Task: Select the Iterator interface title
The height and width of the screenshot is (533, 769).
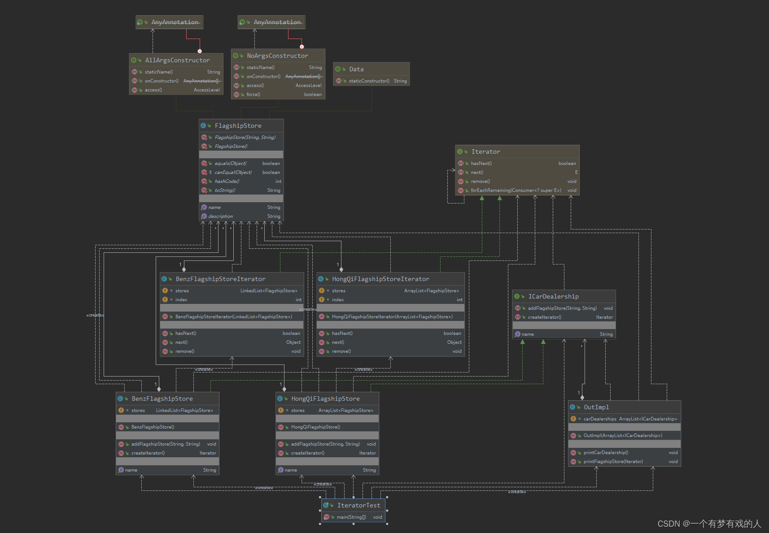Action: pyautogui.click(x=485, y=152)
